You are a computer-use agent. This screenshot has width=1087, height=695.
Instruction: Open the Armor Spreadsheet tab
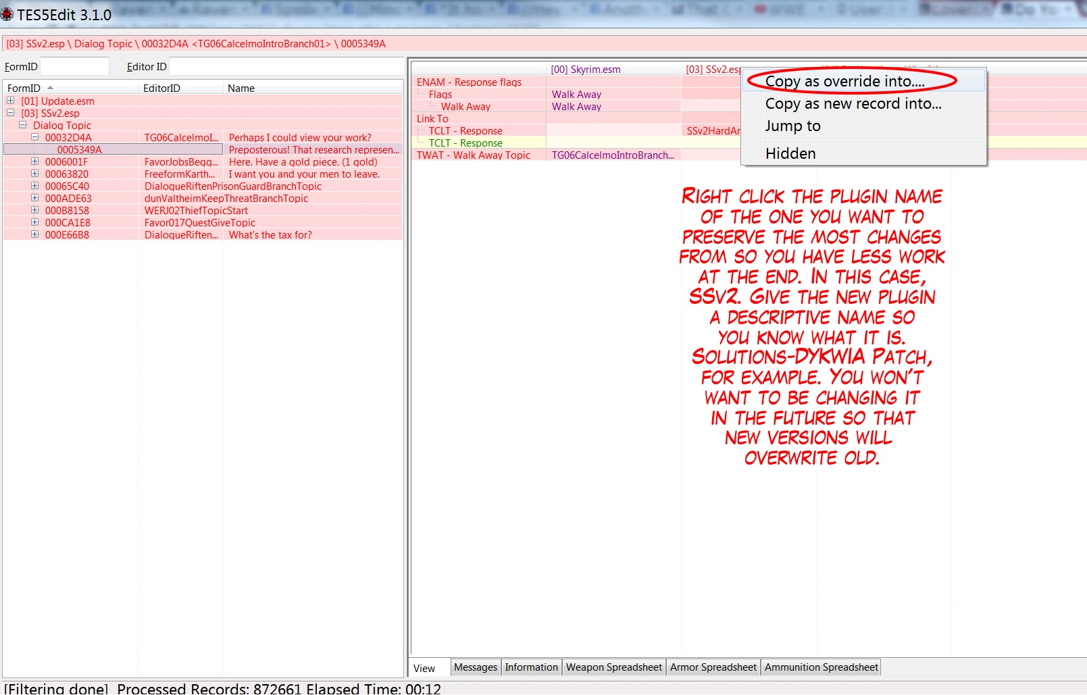click(713, 667)
